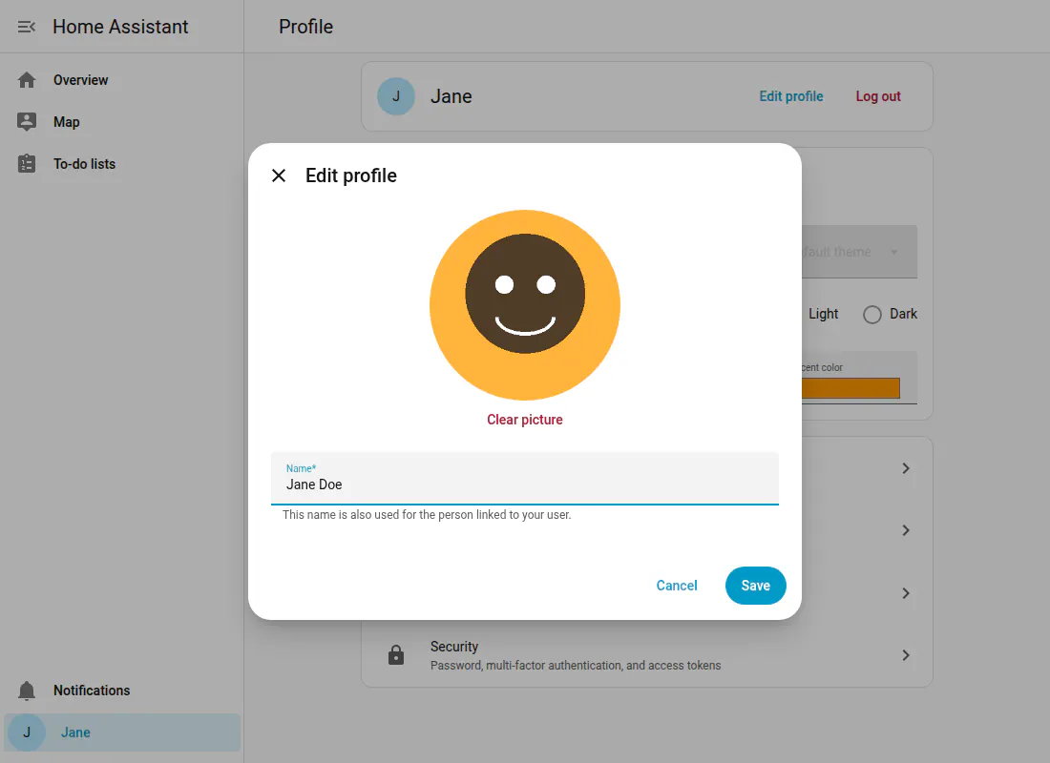Close the Edit profile dialog with X

pyautogui.click(x=279, y=175)
